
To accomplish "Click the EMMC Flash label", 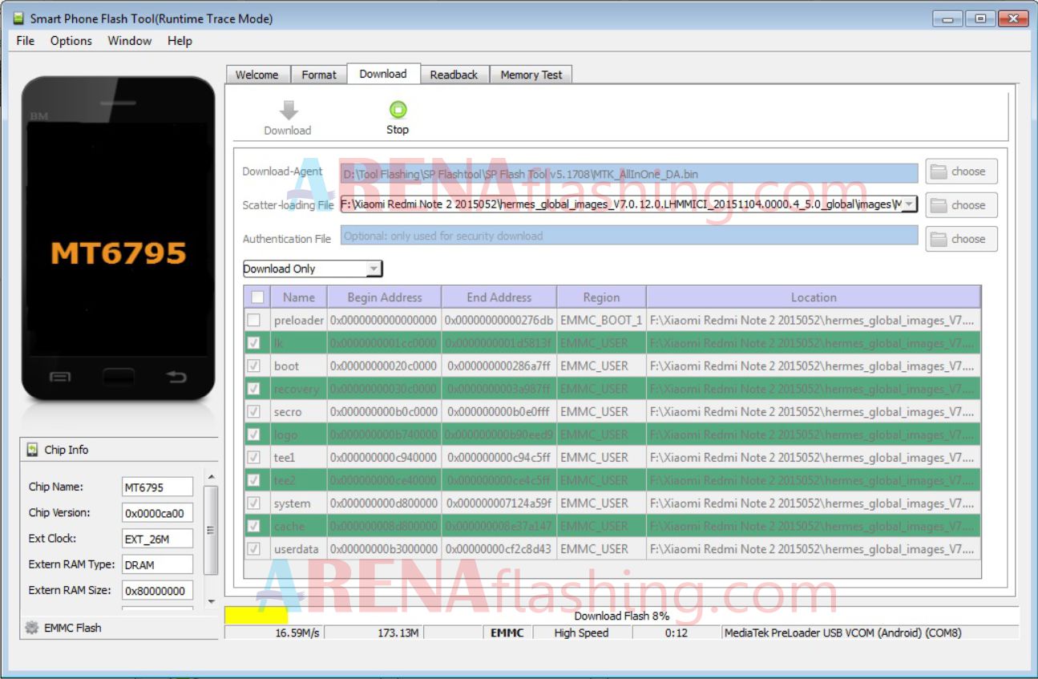I will click(x=73, y=628).
